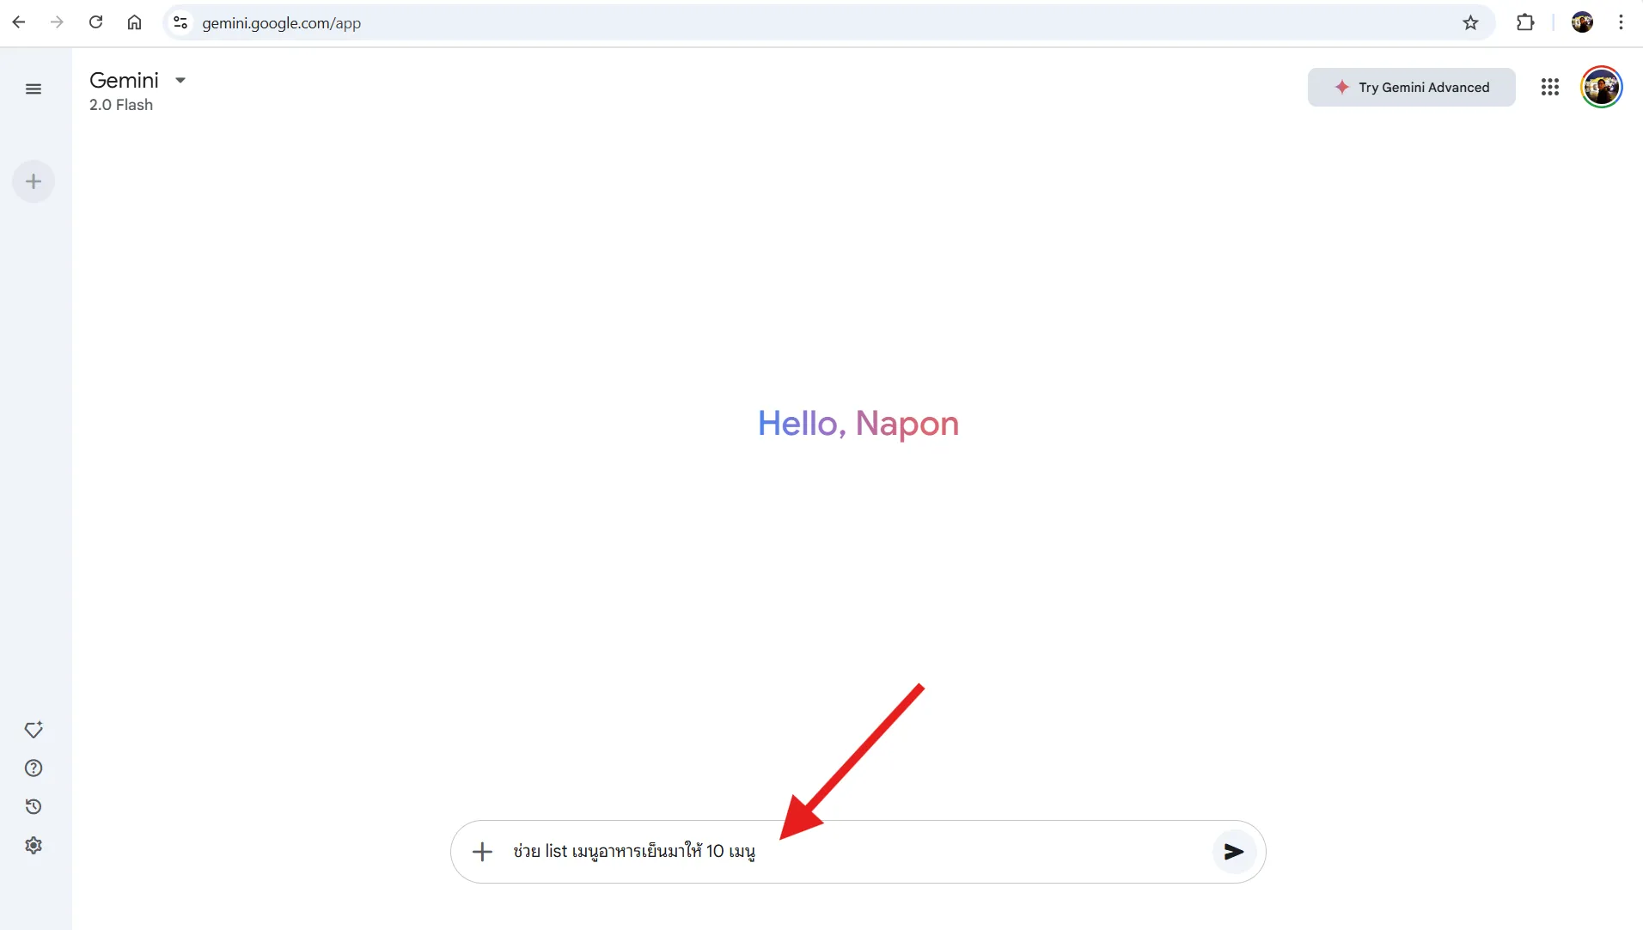Expand the Gemini model dropdown arrow
This screenshot has height=930, width=1643.
[180, 80]
